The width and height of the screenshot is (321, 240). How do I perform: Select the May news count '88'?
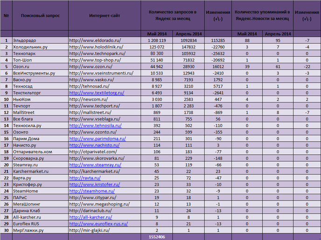pyautogui.click(x=247, y=41)
